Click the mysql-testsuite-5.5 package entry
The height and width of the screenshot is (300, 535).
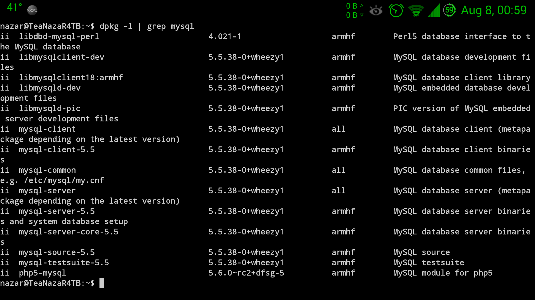64,263
